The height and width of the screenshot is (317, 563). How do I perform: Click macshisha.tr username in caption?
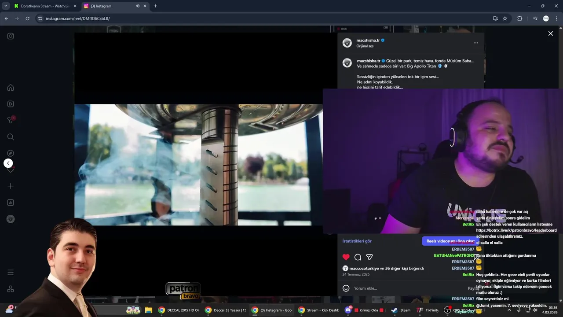point(369,61)
